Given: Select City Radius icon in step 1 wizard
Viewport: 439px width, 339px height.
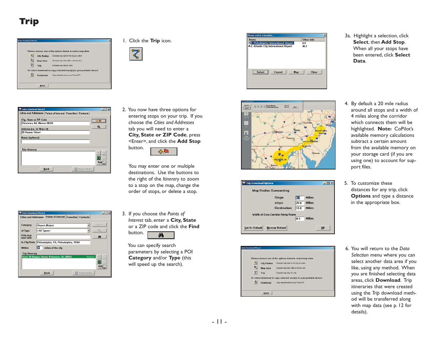Looking at the screenshot, I should pos(32,55).
